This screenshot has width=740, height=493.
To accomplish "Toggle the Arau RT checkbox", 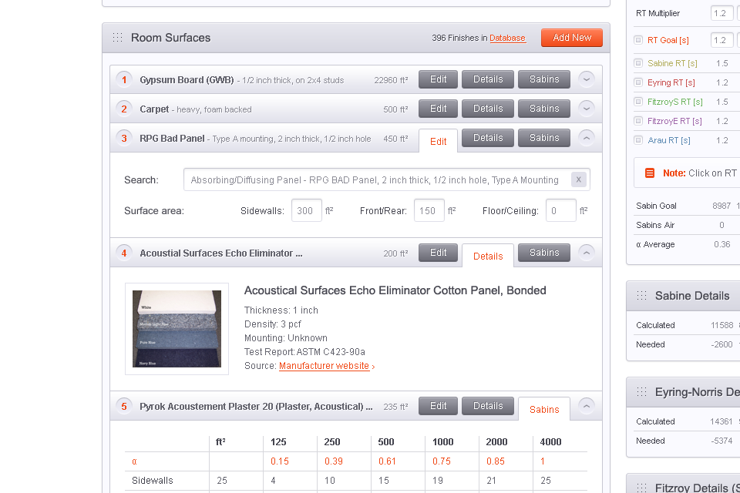I will [638, 140].
